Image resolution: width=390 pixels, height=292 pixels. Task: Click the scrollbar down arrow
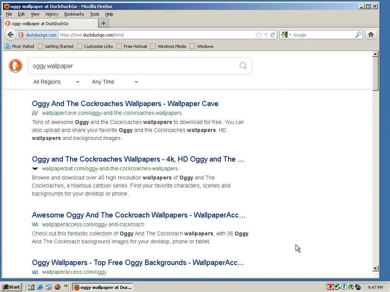coord(375,268)
